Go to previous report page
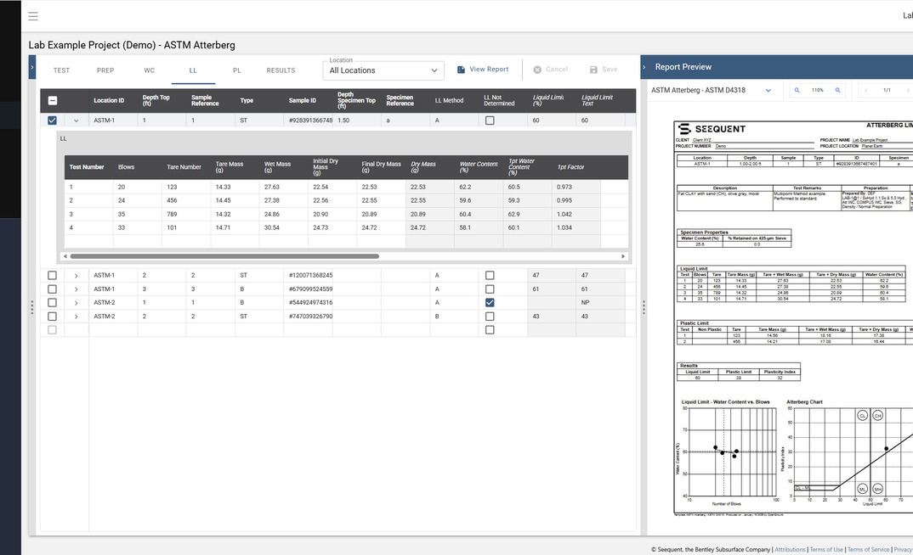This screenshot has width=913, height=555. [x=866, y=90]
